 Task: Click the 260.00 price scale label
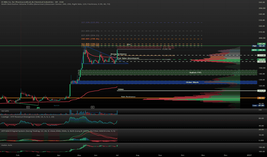point(262,2)
